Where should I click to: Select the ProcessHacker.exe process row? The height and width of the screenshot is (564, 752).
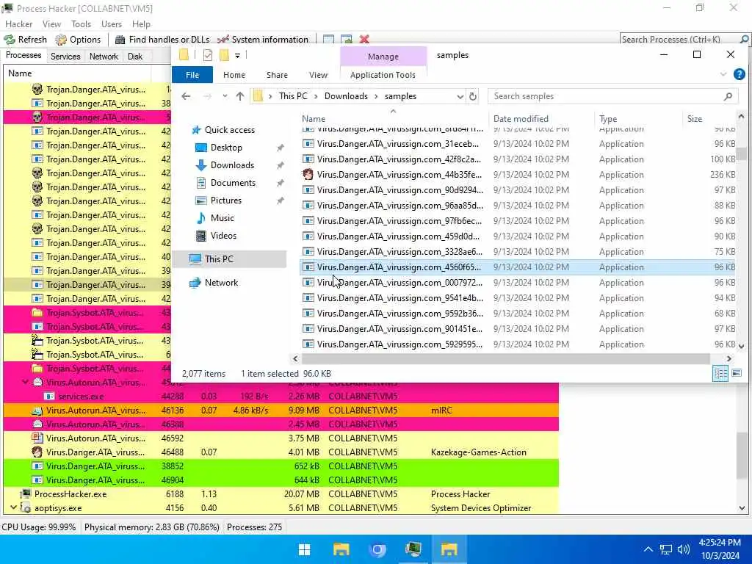[x=281, y=494]
